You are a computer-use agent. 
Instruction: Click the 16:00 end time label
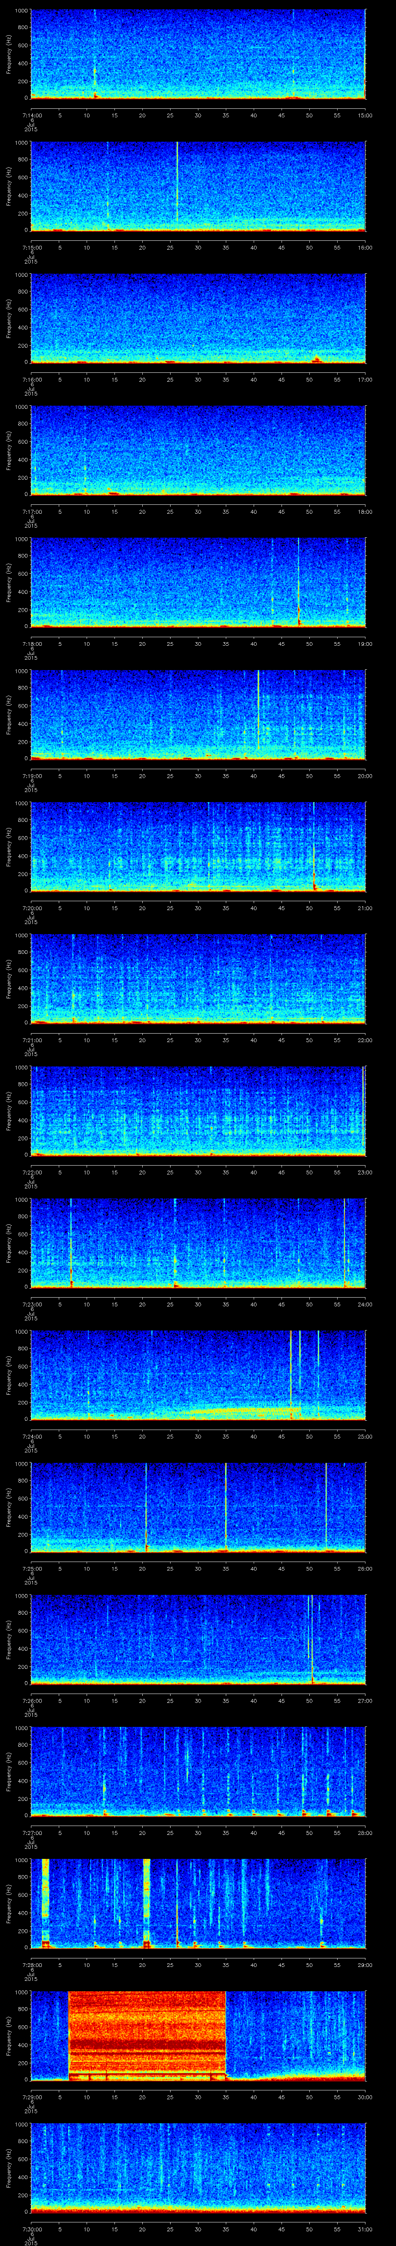(x=365, y=248)
